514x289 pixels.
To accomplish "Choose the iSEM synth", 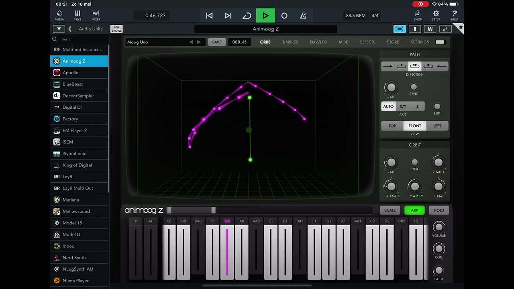I will point(79,142).
